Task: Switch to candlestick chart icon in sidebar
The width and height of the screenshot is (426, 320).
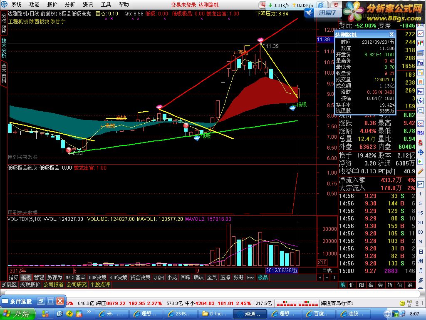Action: (x=420, y=43)
